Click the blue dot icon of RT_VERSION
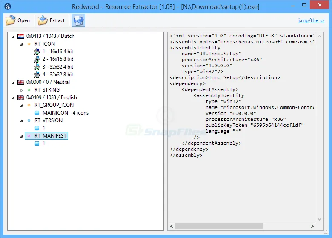 [29, 120]
